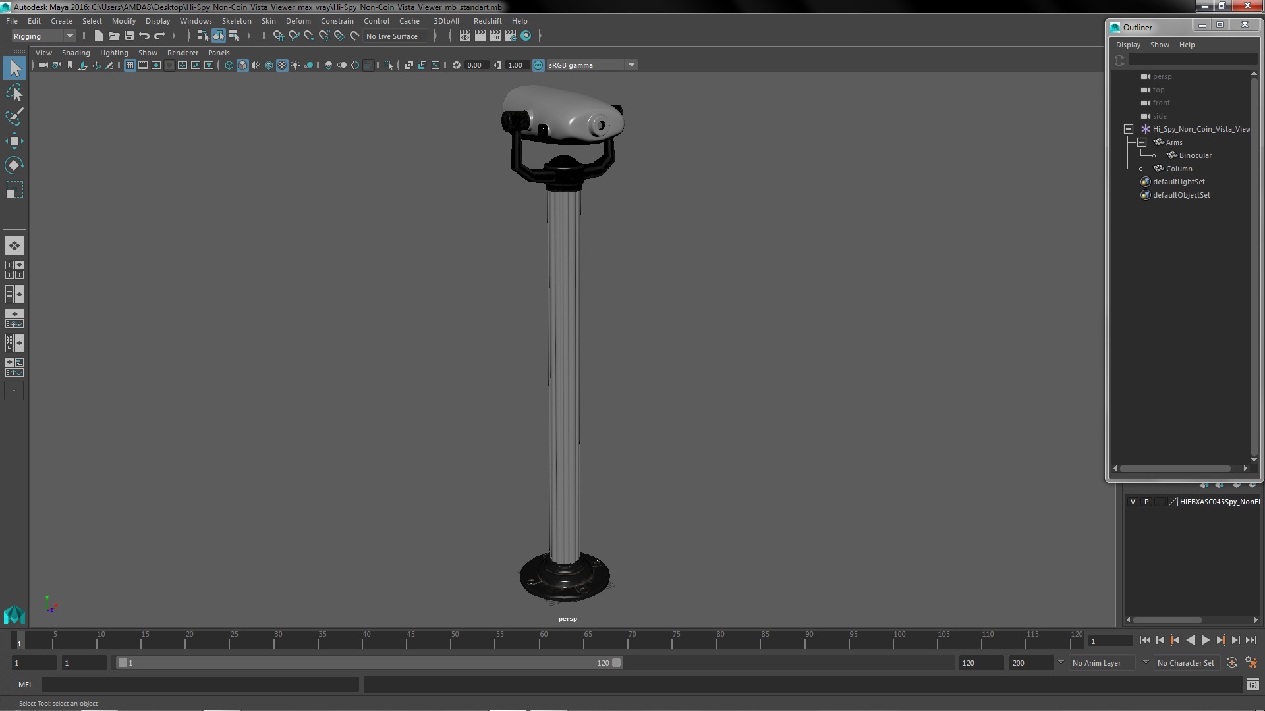Open viewport Panels menu

pyautogui.click(x=219, y=53)
